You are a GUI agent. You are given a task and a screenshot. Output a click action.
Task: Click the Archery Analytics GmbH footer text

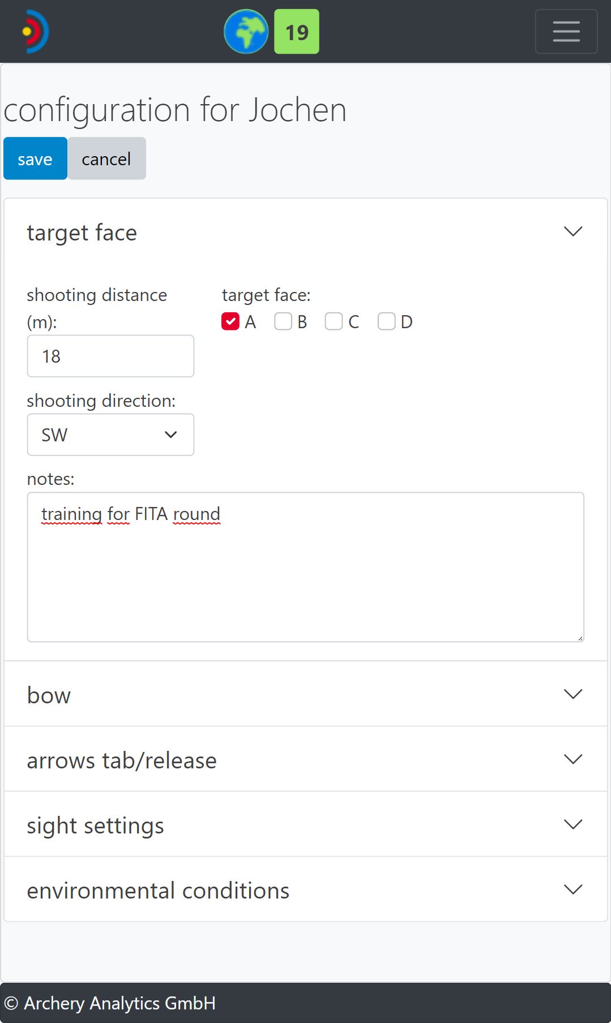point(119,1003)
